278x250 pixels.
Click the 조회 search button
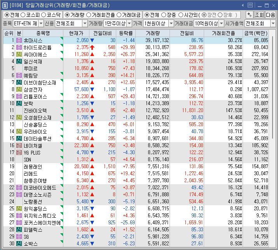[x=259, y=15]
